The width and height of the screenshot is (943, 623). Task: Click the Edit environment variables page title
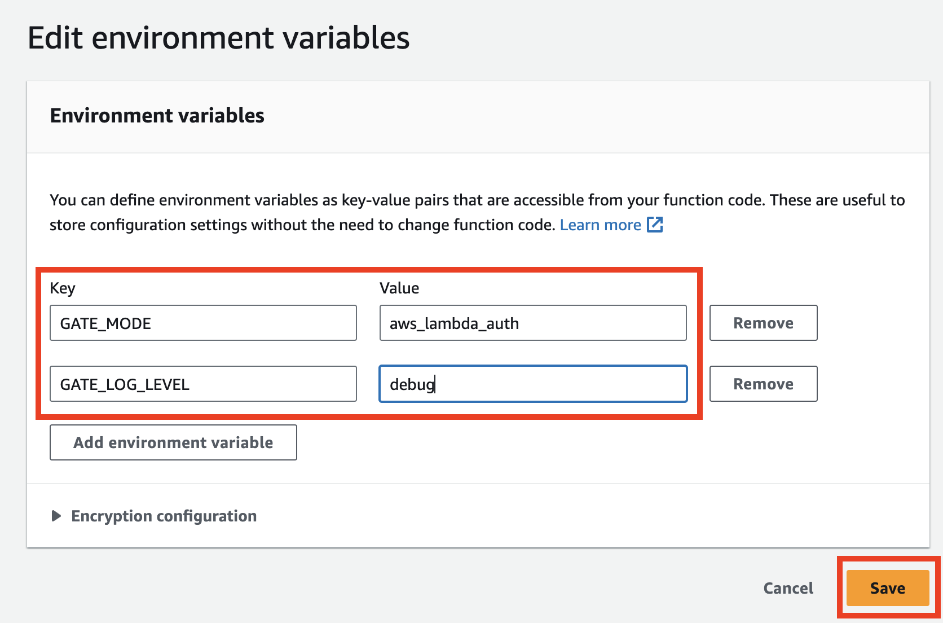click(x=219, y=38)
